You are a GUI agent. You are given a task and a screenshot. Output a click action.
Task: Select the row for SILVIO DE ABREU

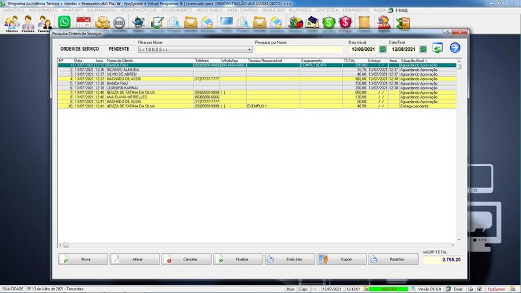[x=257, y=74]
